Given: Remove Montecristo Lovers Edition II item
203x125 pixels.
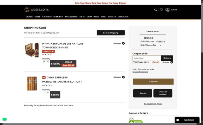Looking at the screenshot, I should [119, 77].
